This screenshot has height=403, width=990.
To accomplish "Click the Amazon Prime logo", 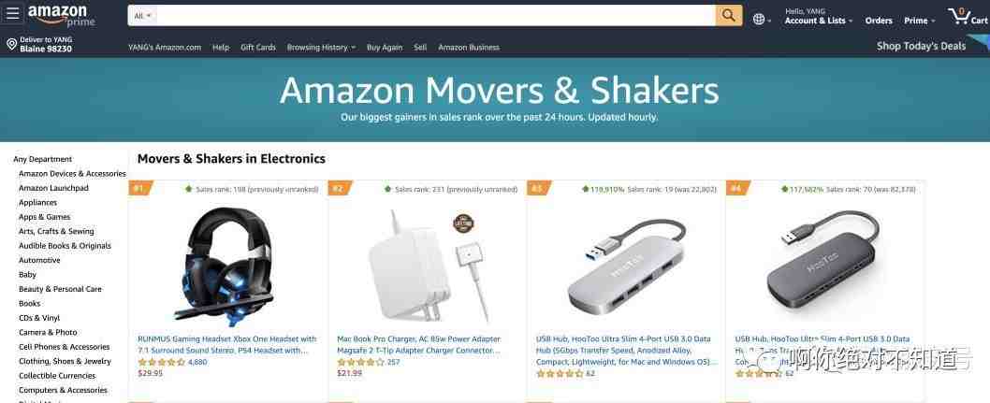I will tap(61, 15).
